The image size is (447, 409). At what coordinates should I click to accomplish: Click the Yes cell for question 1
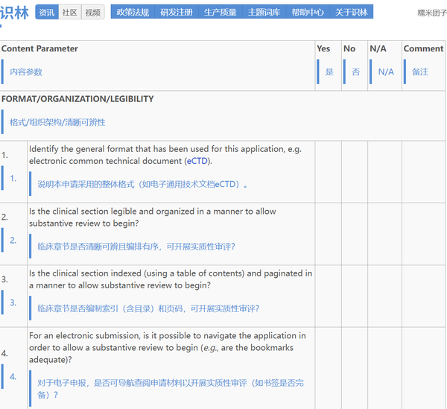328,171
